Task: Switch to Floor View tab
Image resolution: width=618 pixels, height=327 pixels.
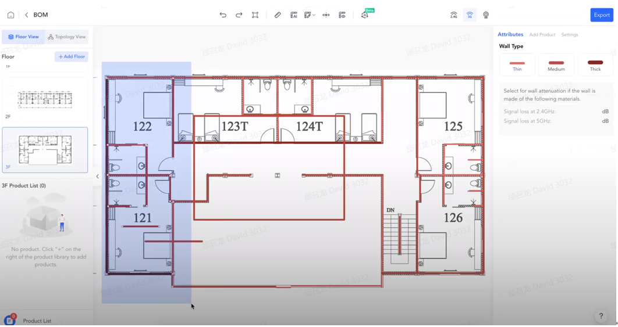Action: click(24, 37)
